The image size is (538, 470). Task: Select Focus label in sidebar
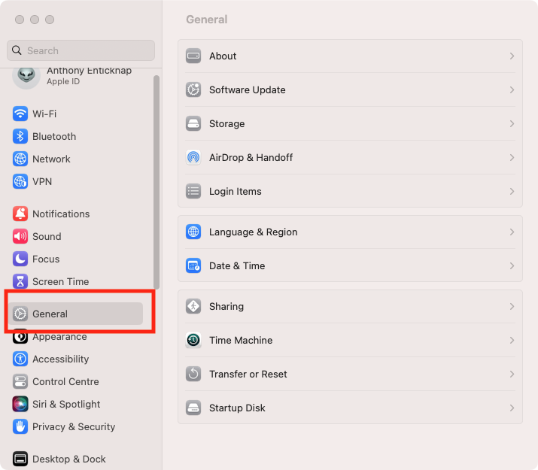click(x=46, y=259)
